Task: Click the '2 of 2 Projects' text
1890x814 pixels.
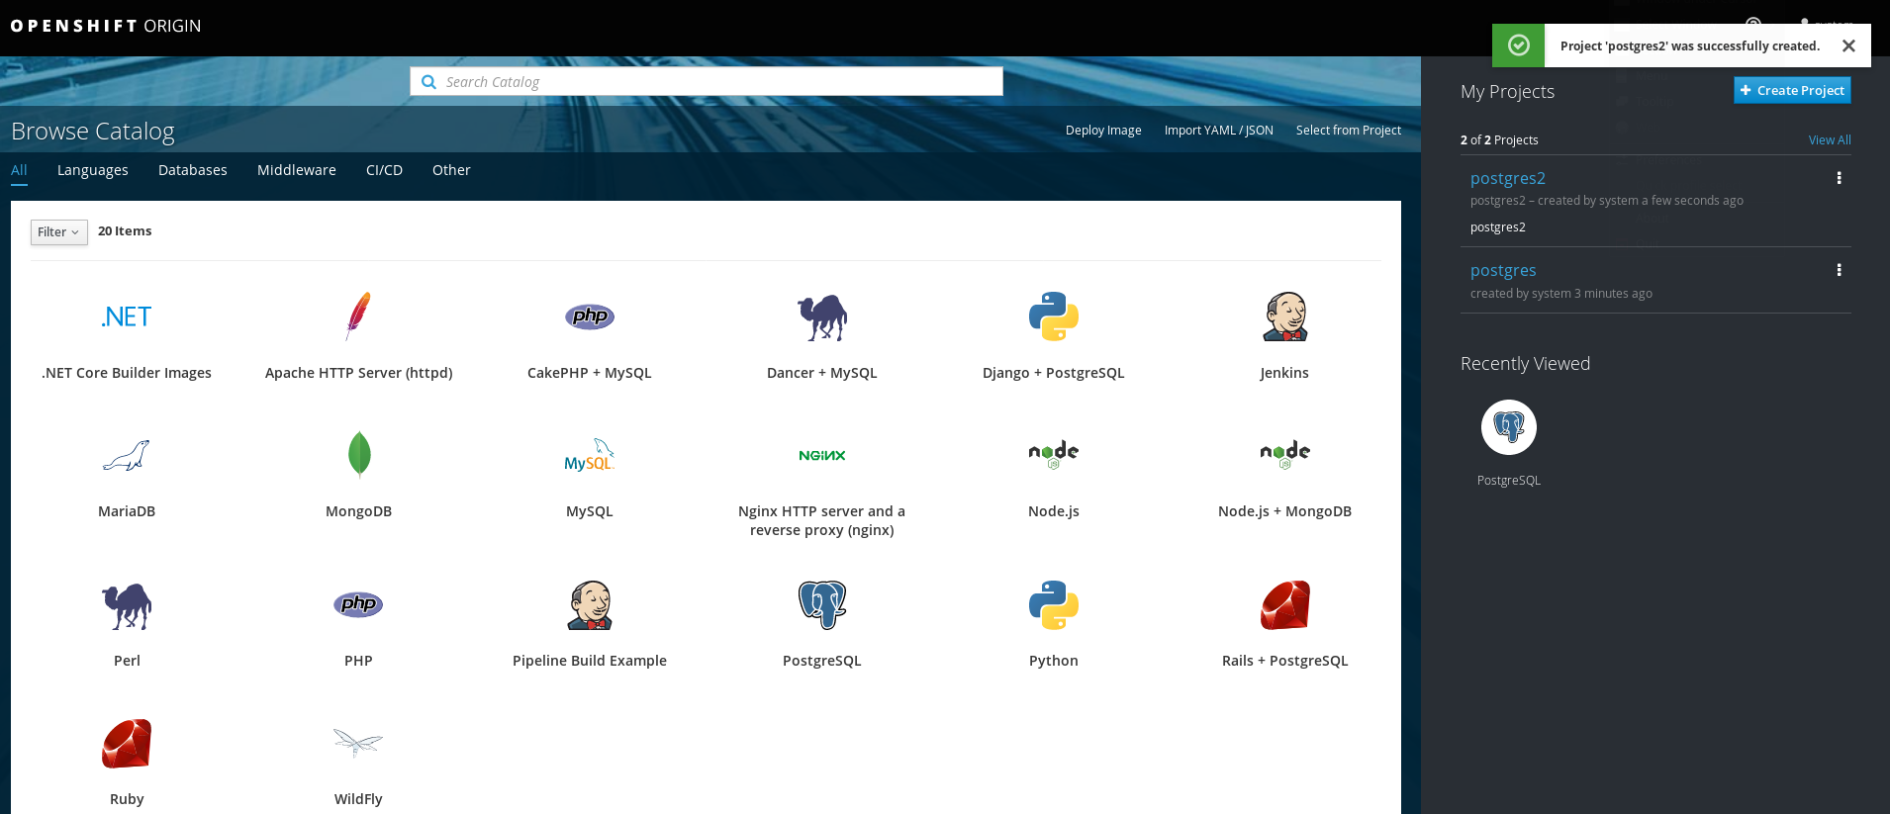Action: pyautogui.click(x=1499, y=140)
